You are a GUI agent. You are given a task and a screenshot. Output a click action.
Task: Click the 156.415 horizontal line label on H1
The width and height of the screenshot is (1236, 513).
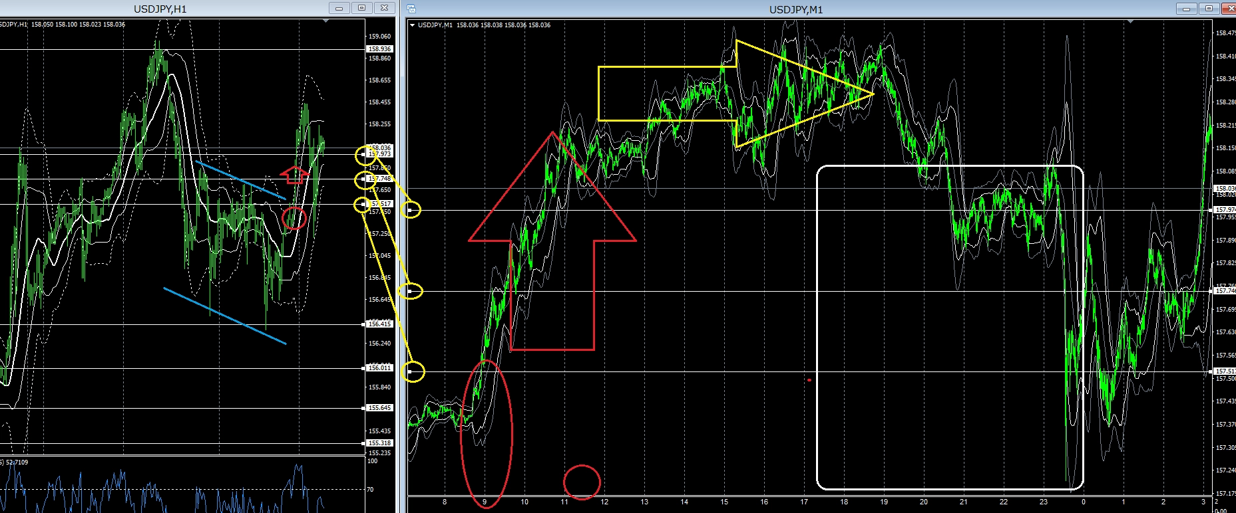(x=379, y=324)
